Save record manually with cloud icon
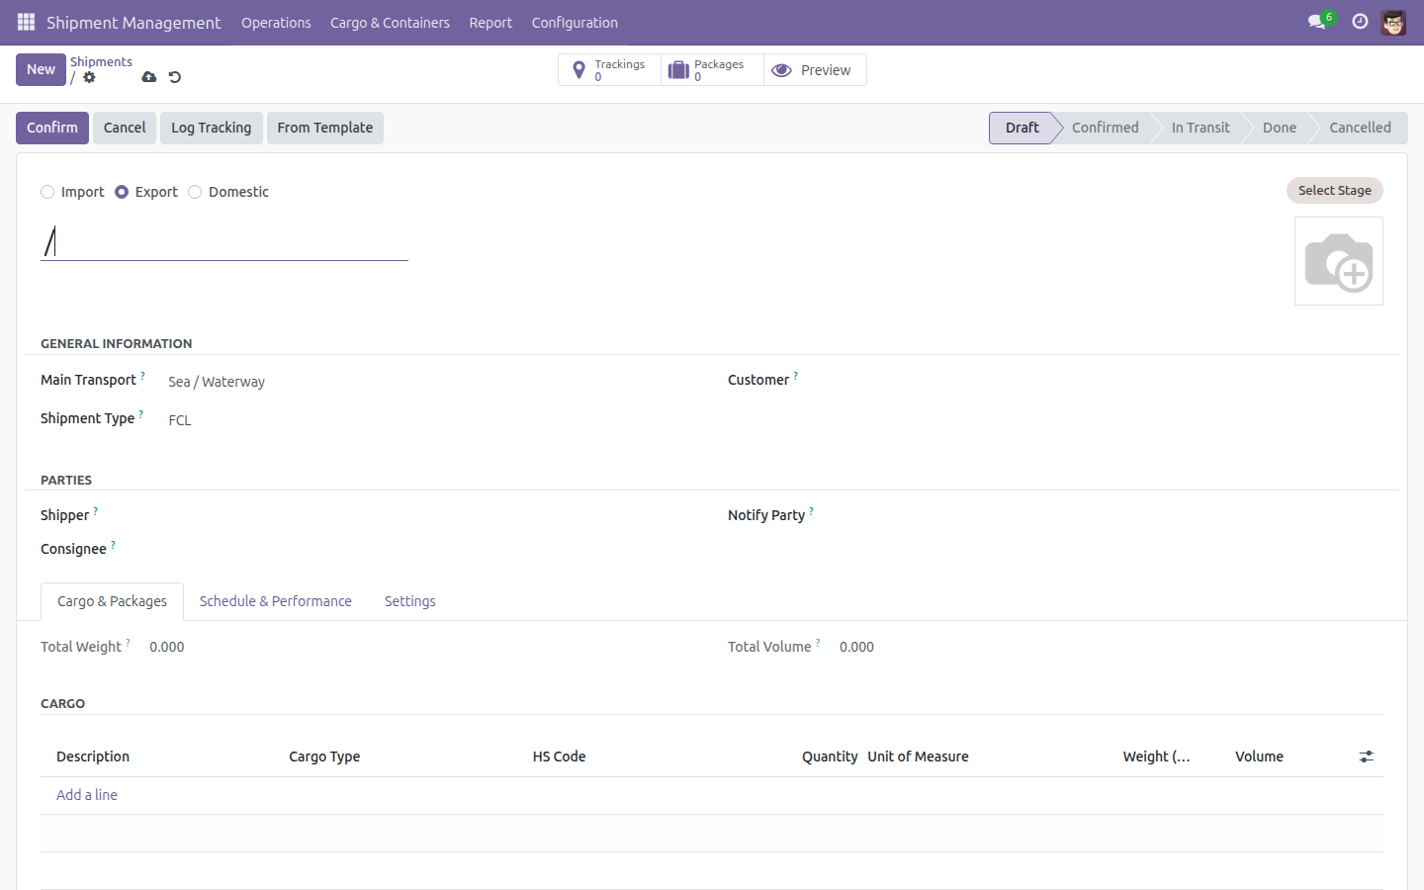 pos(149,77)
